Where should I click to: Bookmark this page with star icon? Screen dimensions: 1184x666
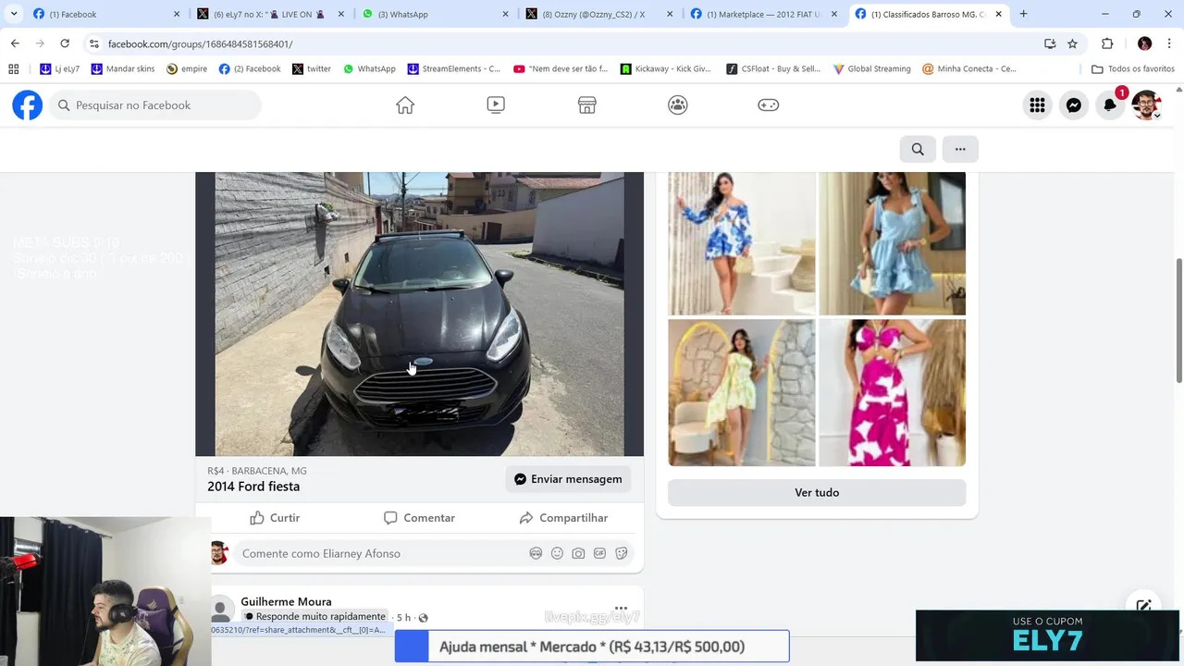(x=1072, y=43)
